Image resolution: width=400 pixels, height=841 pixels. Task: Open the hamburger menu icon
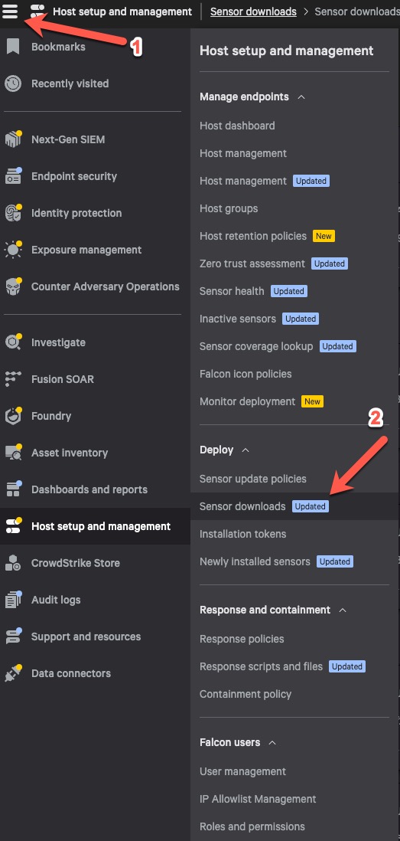(10, 11)
